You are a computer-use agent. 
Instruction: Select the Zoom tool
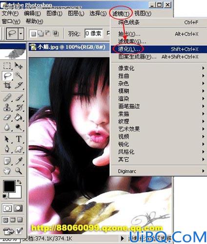click(x=19, y=171)
